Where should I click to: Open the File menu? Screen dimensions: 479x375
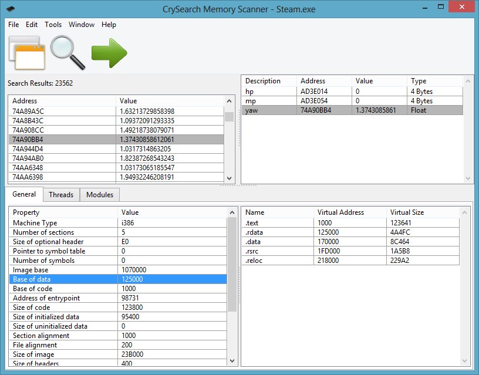click(x=14, y=25)
